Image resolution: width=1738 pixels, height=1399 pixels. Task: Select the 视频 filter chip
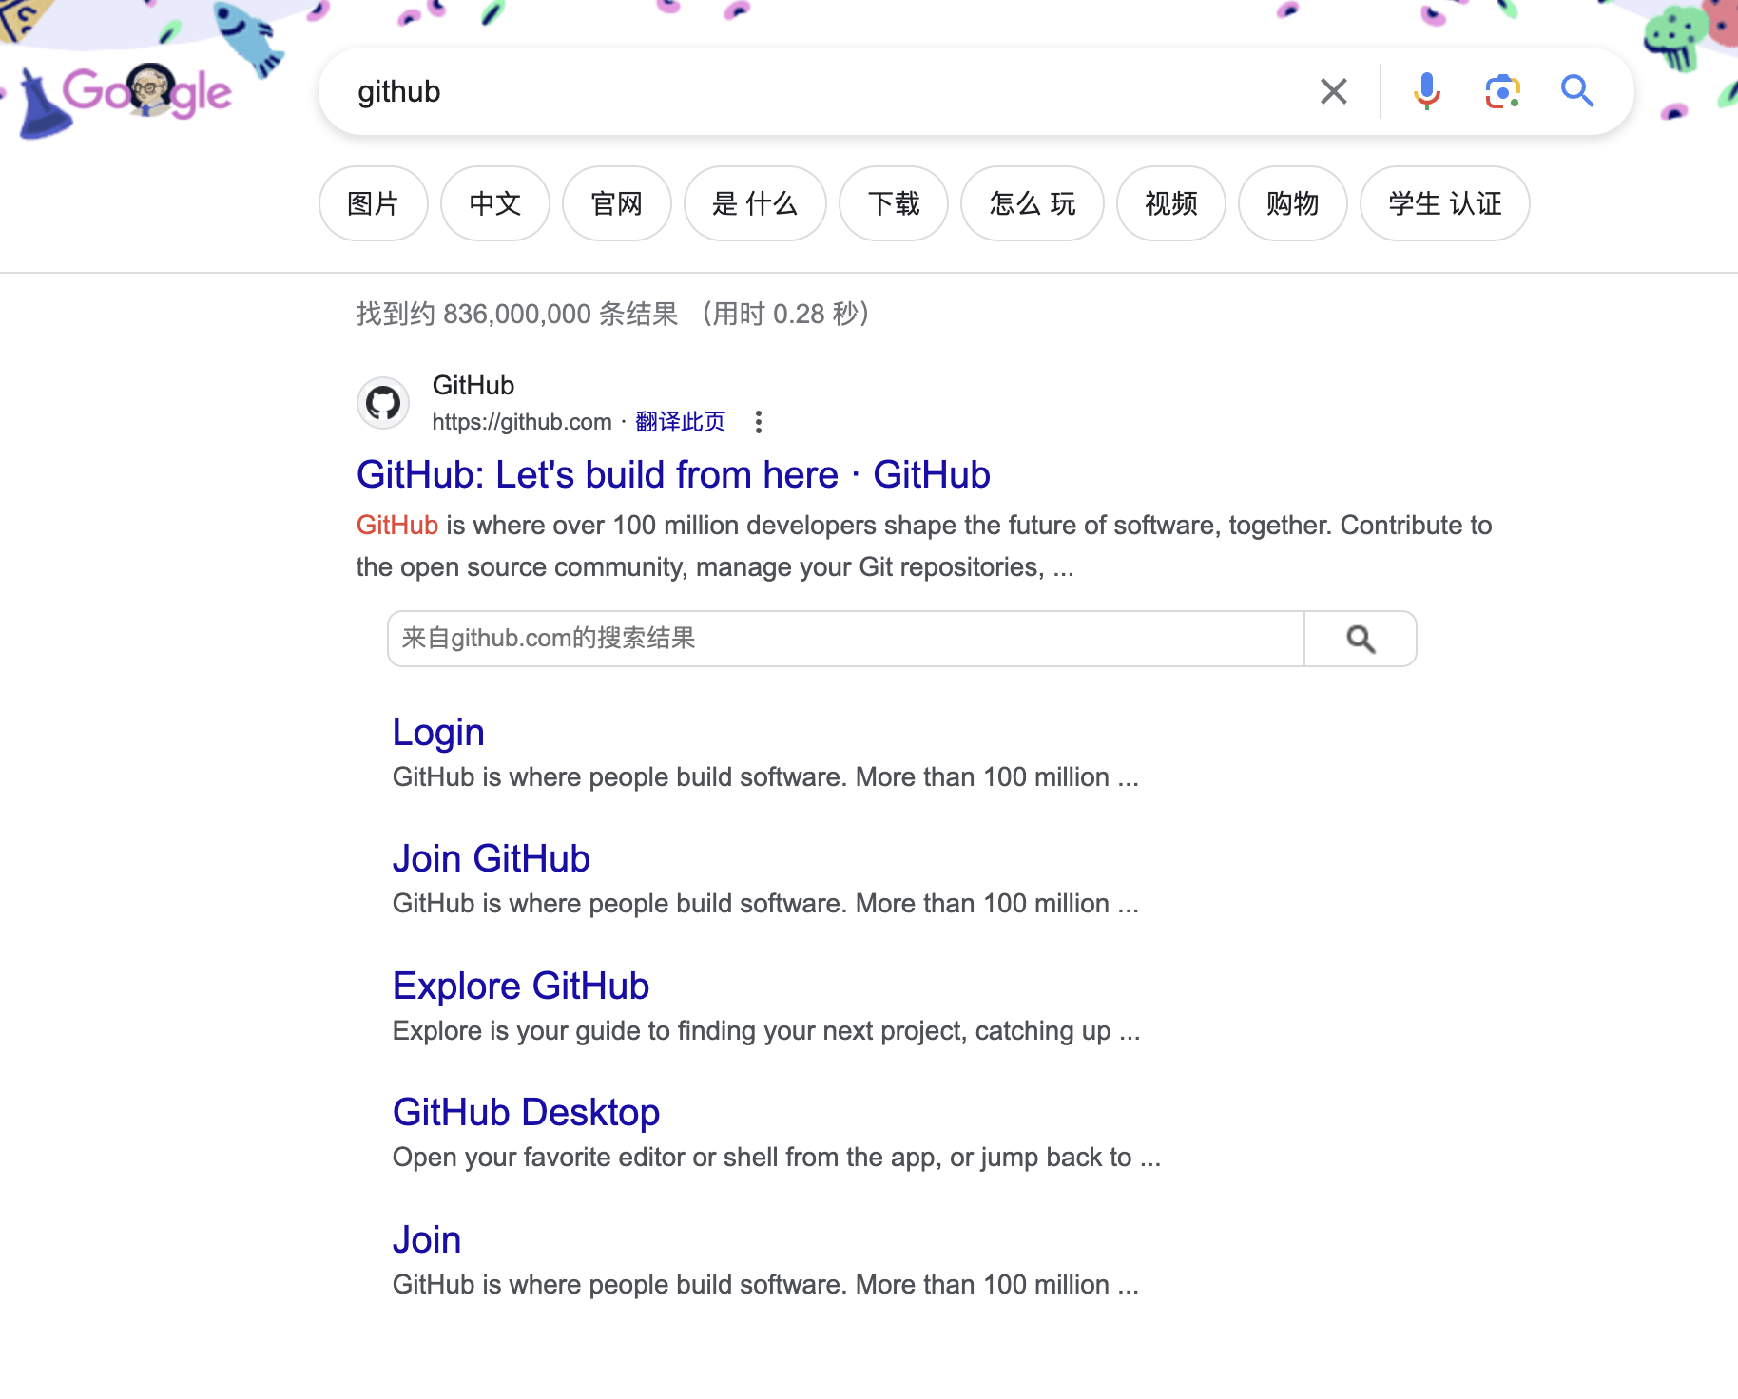coord(1171,203)
